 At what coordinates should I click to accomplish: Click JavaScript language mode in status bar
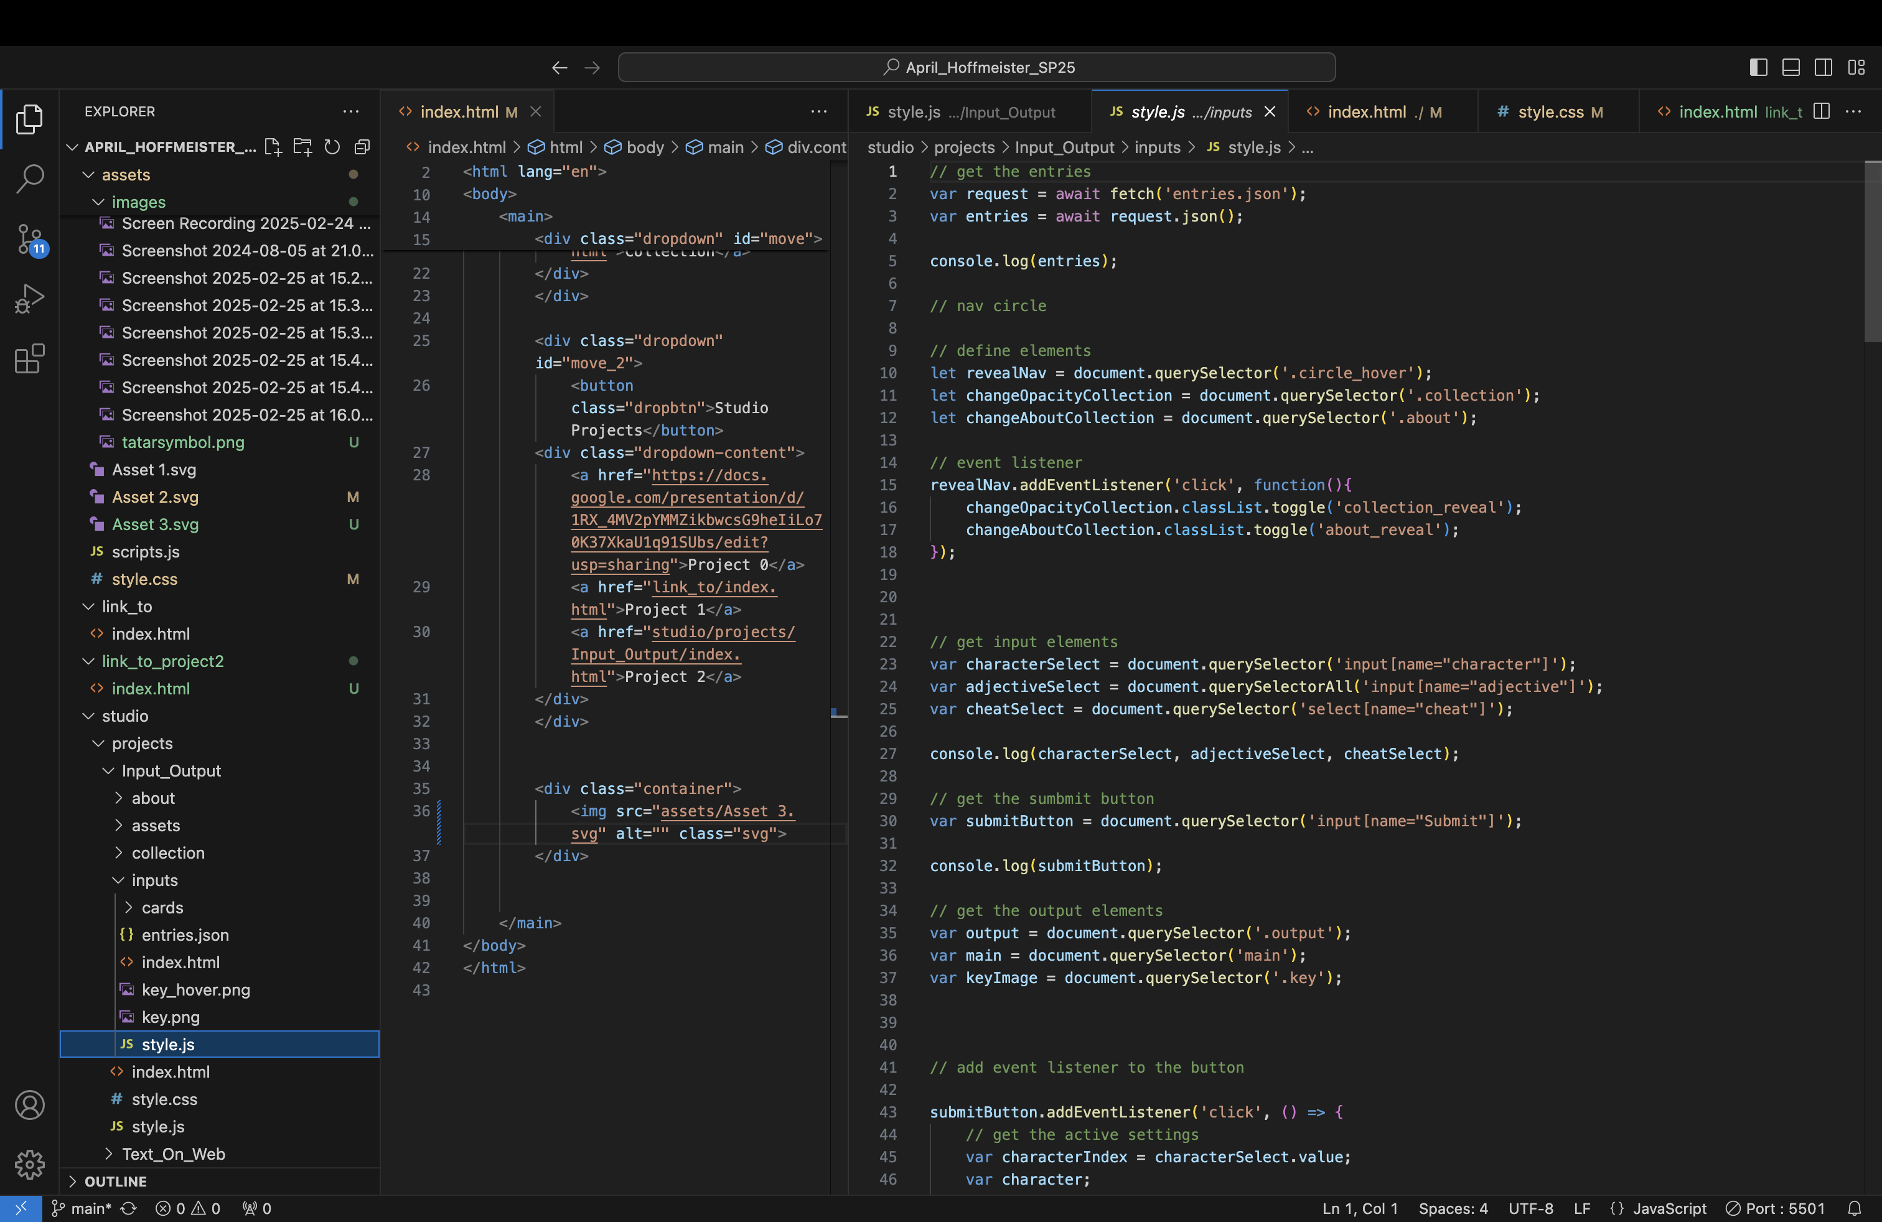1669,1208
